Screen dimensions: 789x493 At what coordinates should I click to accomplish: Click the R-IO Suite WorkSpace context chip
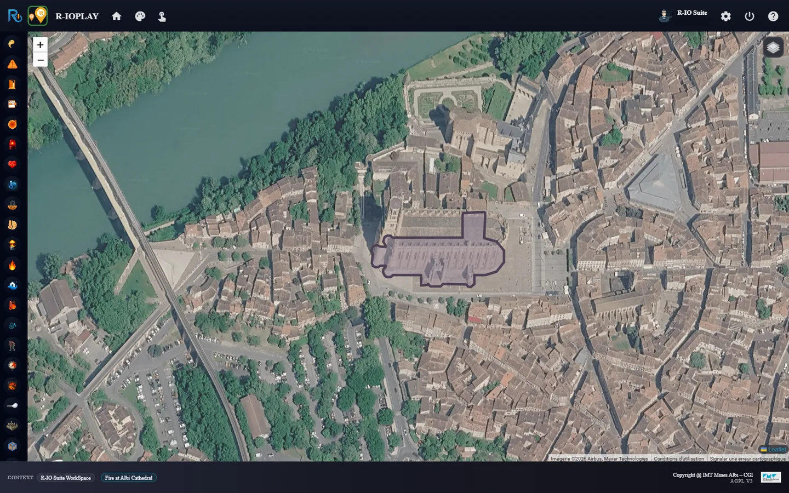click(66, 478)
